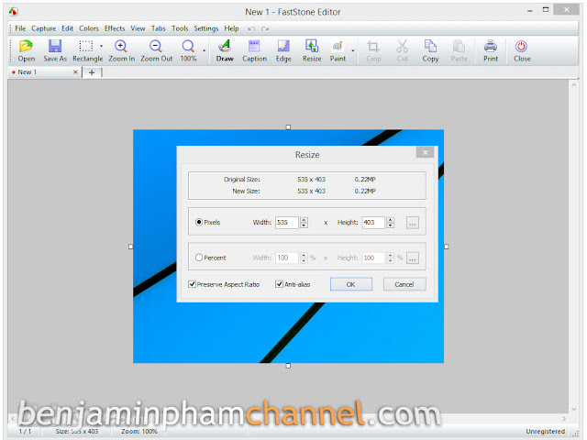Click vertical scrollbar down arrow
587x440 pixels.
click(573, 409)
